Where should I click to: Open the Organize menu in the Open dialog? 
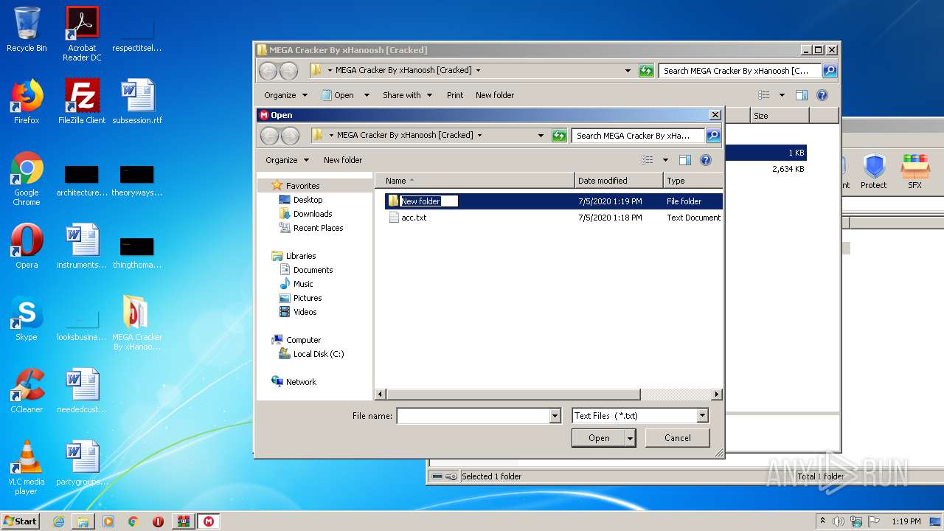click(x=287, y=160)
